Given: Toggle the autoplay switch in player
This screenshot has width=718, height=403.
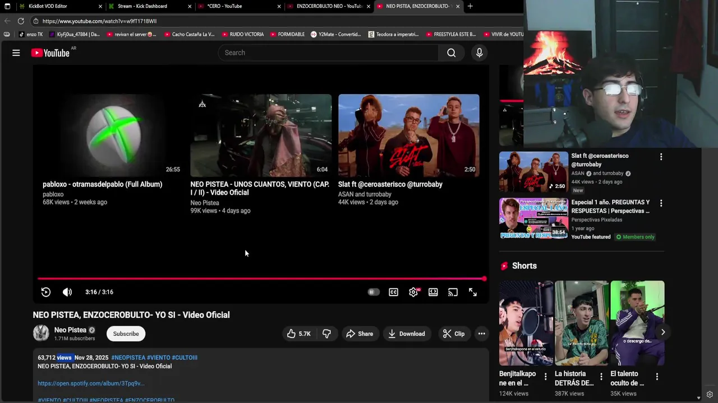Looking at the screenshot, I should pyautogui.click(x=374, y=292).
